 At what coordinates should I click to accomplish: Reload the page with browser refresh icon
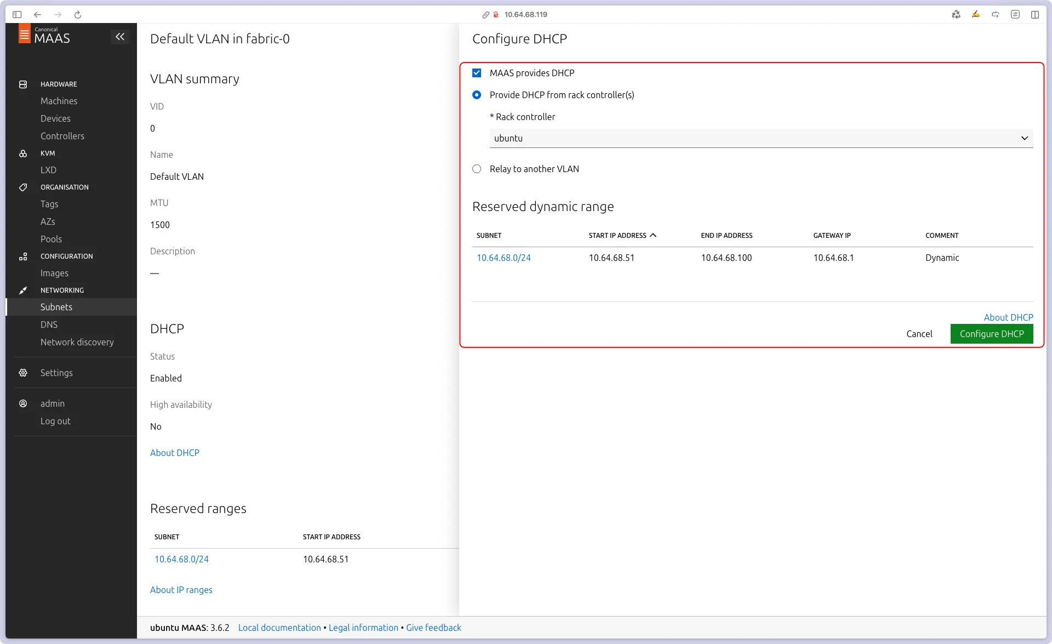(x=78, y=15)
